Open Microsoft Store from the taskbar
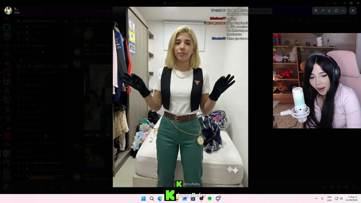Viewport: 361px width, 203px height. [x=193, y=198]
